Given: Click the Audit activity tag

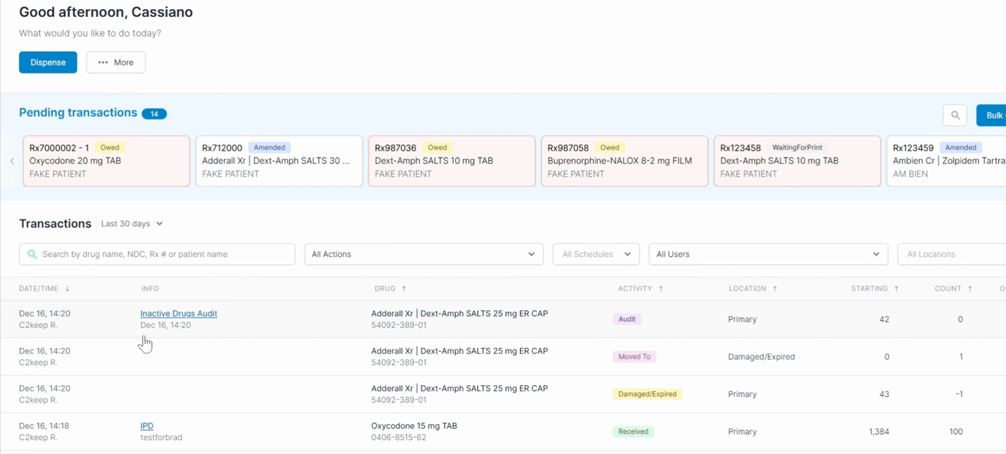Looking at the screenshot, I should coord(627,319).
